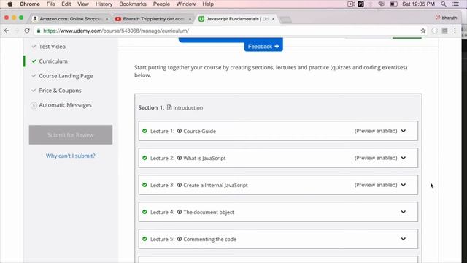Open the Help menu
Screen dimensions: 467x263
point(208,4)
